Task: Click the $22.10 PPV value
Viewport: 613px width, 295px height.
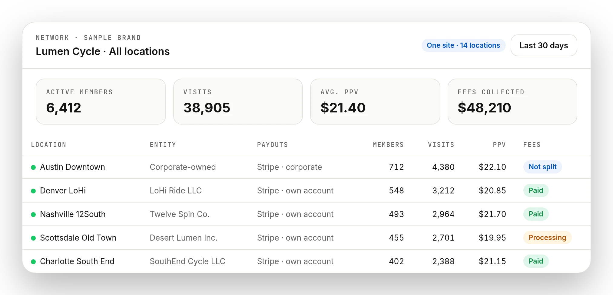Action: click(x=492, y=167)
